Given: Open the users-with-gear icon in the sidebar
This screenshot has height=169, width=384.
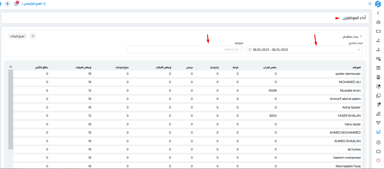Looking at the screenshot, I should 378,59.
